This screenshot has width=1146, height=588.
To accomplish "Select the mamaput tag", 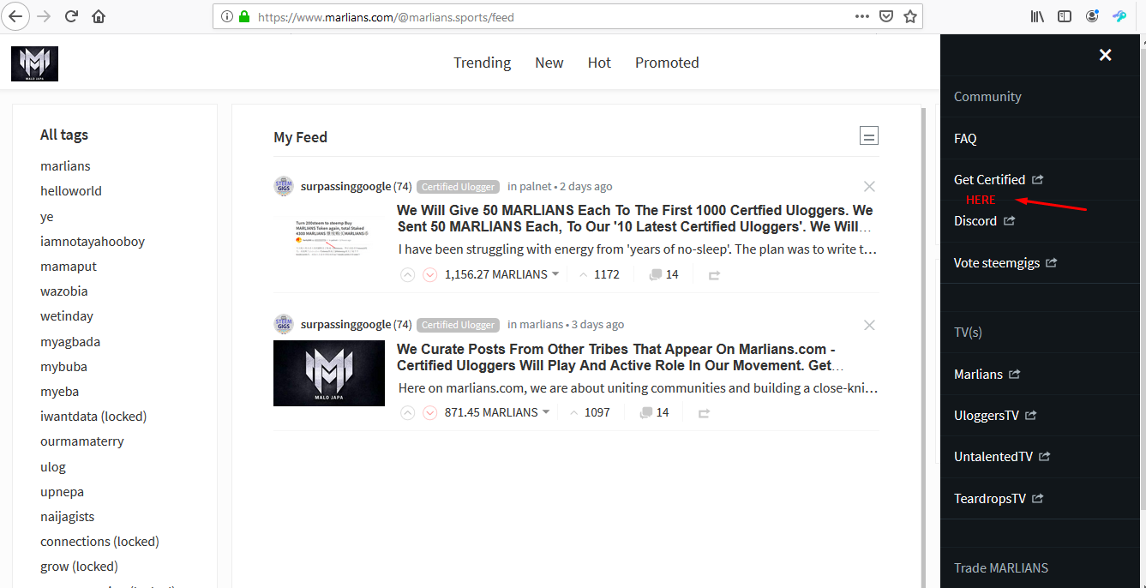I will click(69, 266).
